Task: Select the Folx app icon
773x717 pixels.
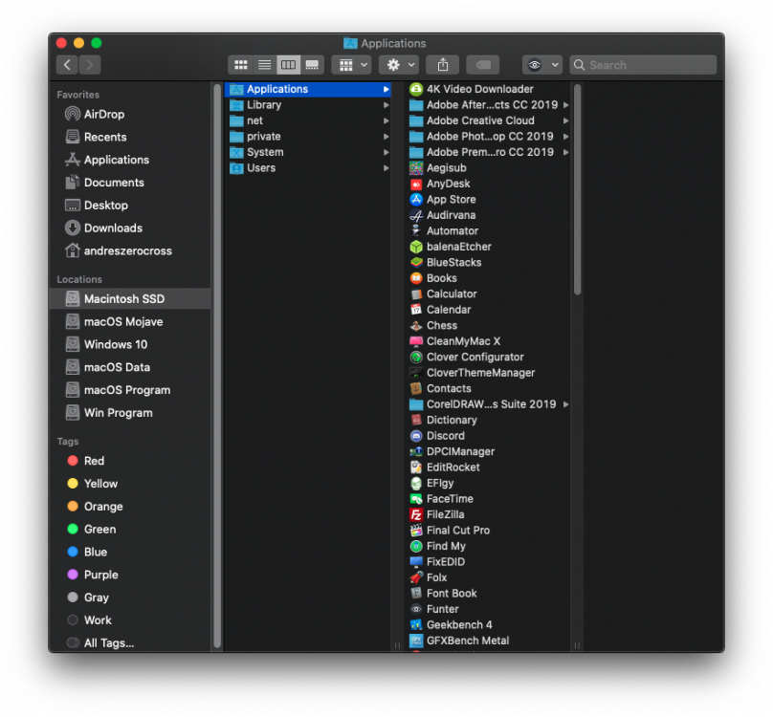Action: point(416,578)
